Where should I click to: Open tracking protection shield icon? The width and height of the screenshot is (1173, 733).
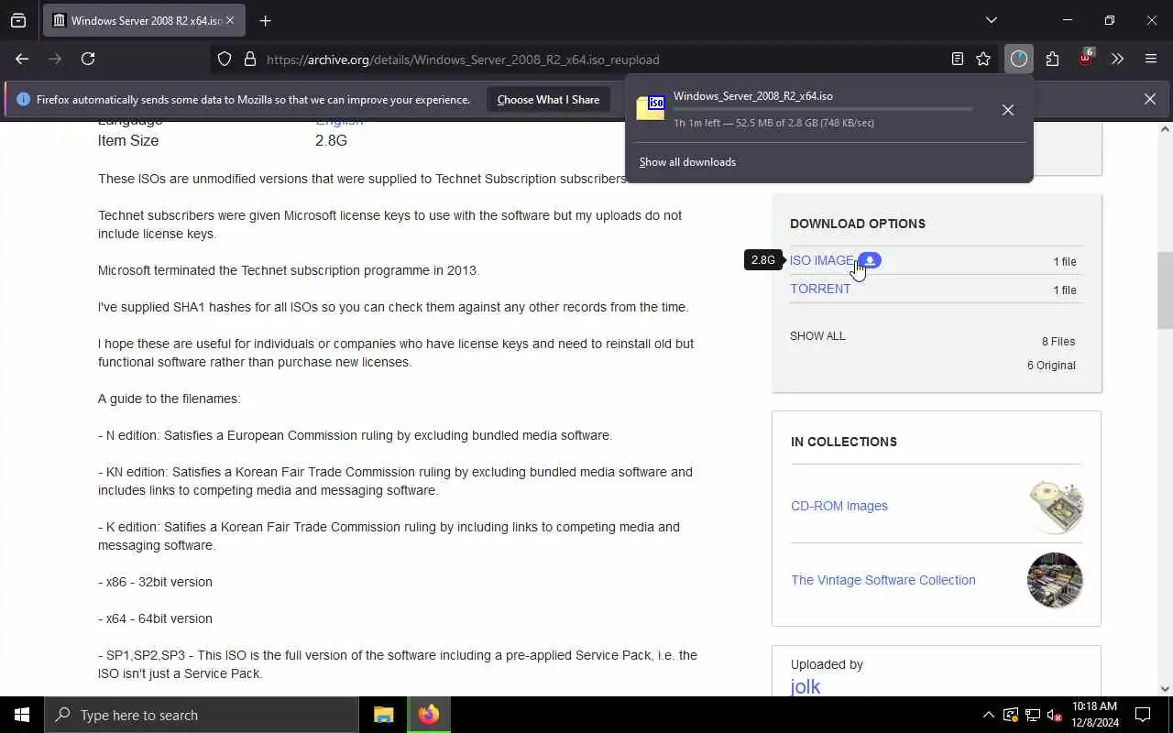click(x=225, y=59)
